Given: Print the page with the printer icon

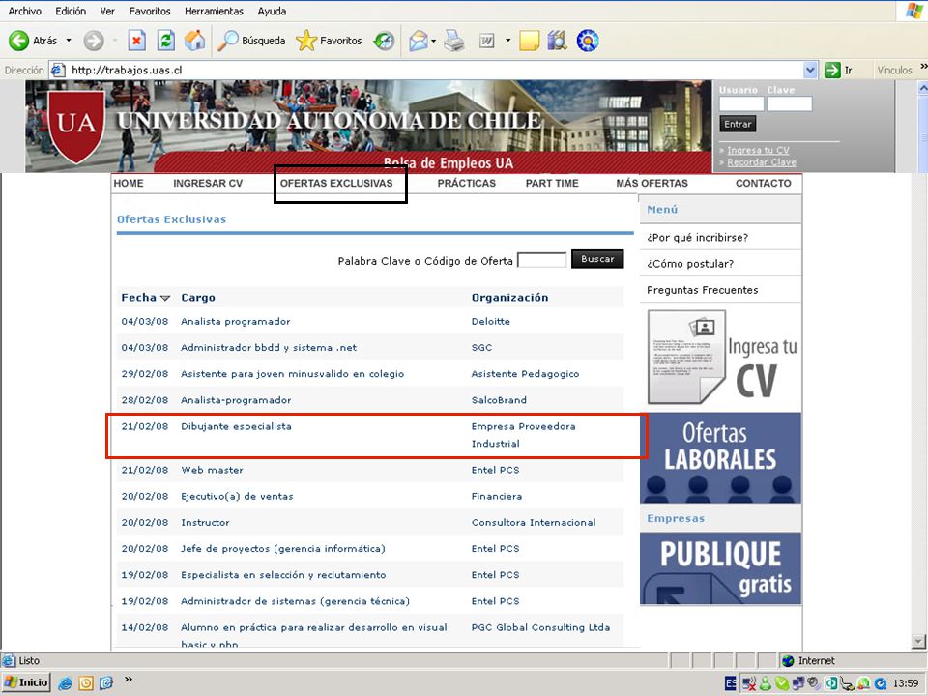Looking at the screenshot, I should point(454,41).
